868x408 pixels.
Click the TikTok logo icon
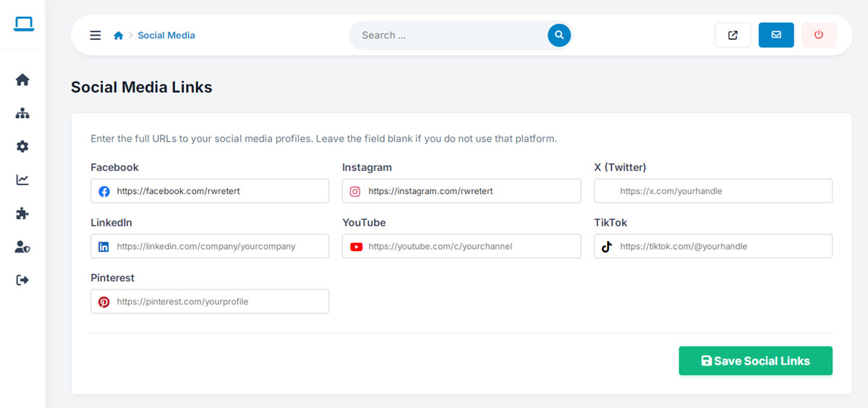point(607,247)
